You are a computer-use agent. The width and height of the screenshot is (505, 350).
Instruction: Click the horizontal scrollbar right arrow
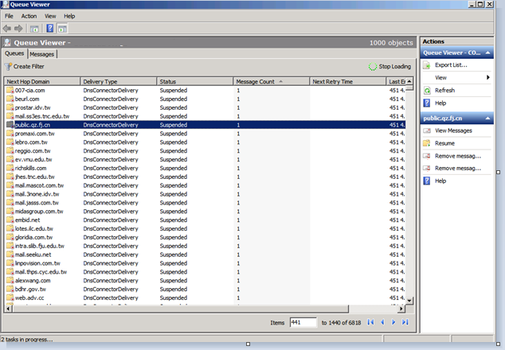401,309
